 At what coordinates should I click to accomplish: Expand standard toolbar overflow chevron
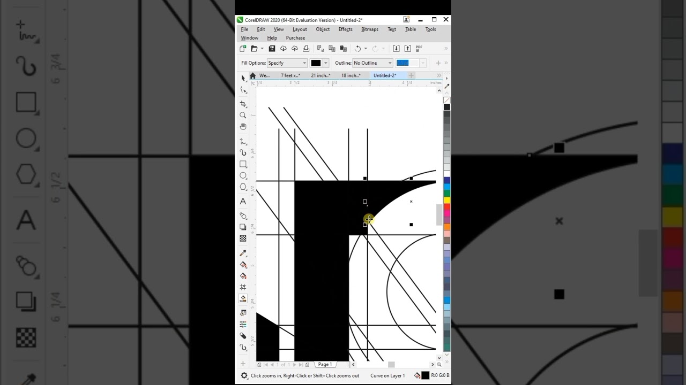[446, 49]
